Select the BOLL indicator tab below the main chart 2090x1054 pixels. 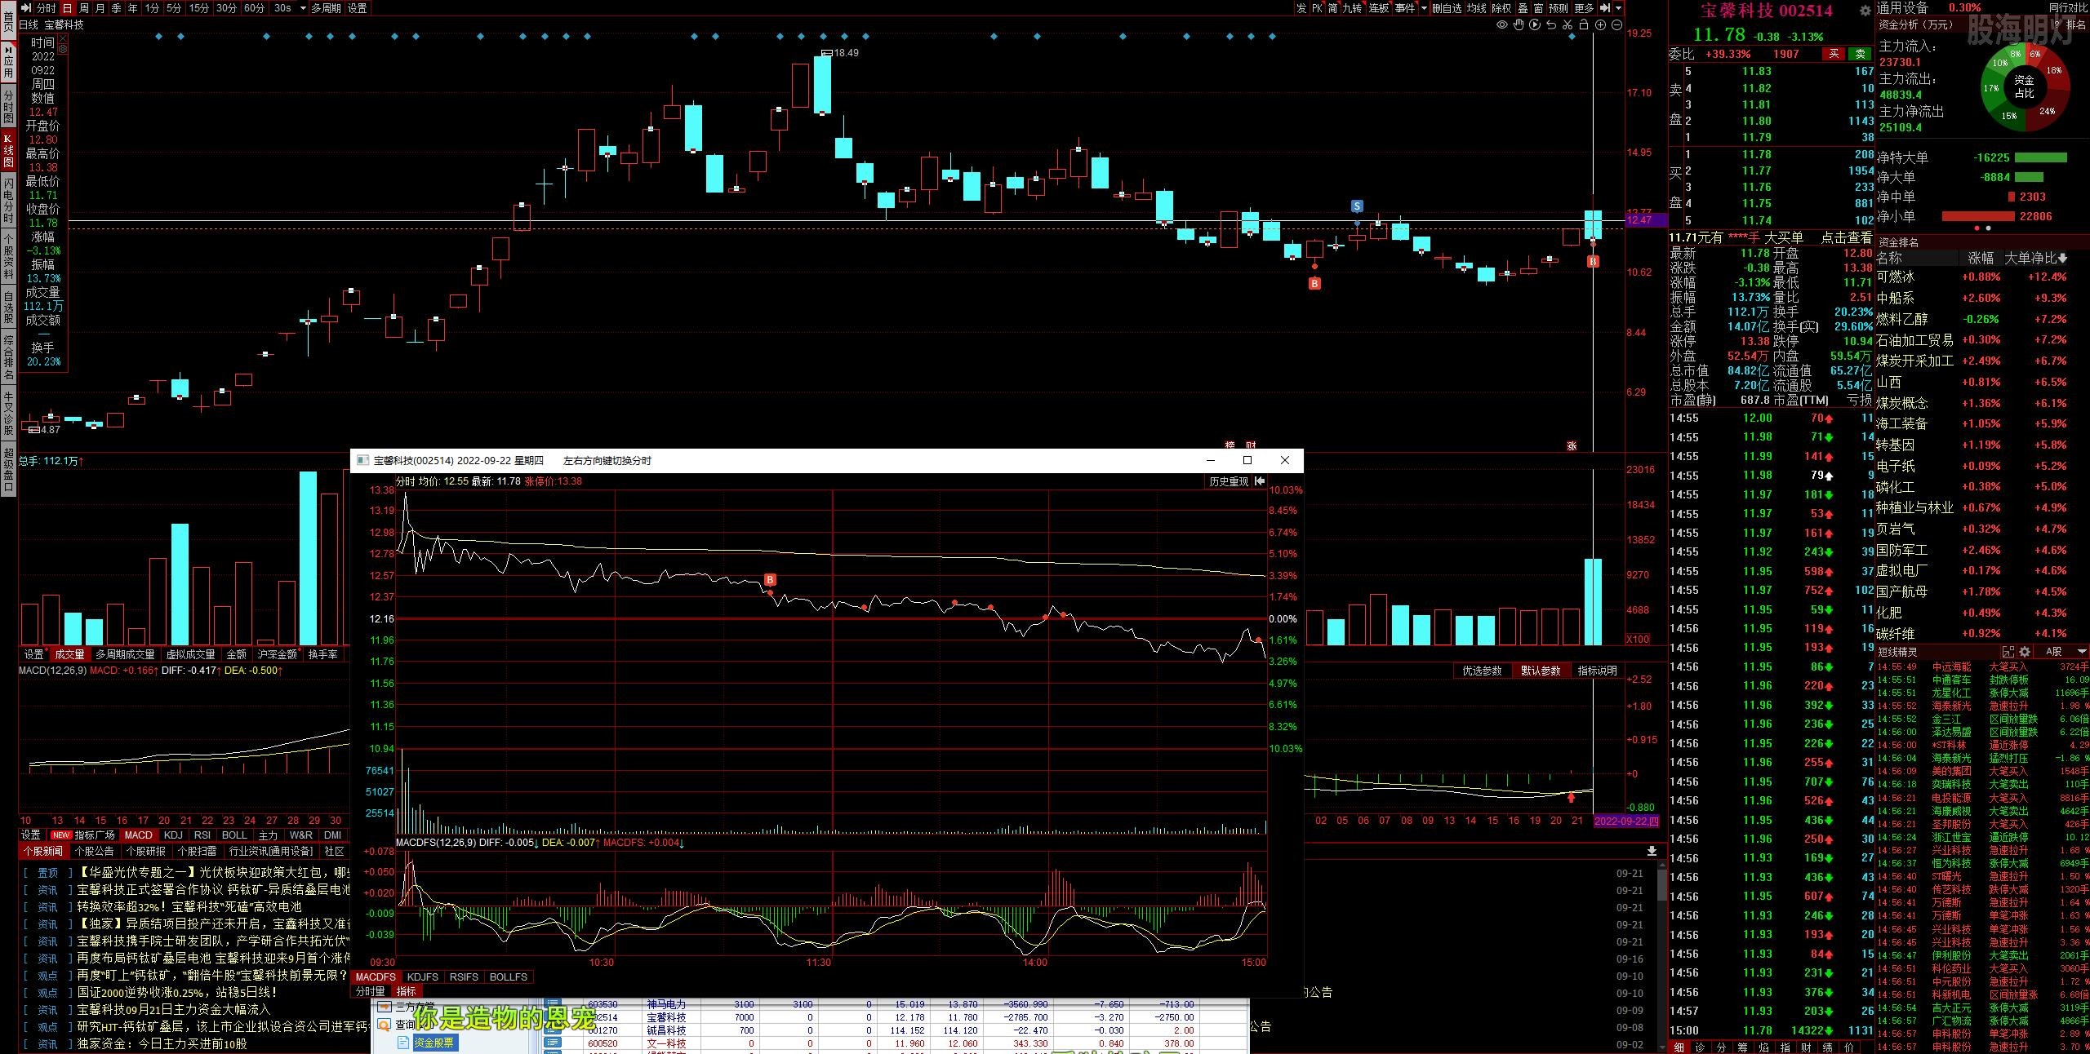[x=234, y=835]
